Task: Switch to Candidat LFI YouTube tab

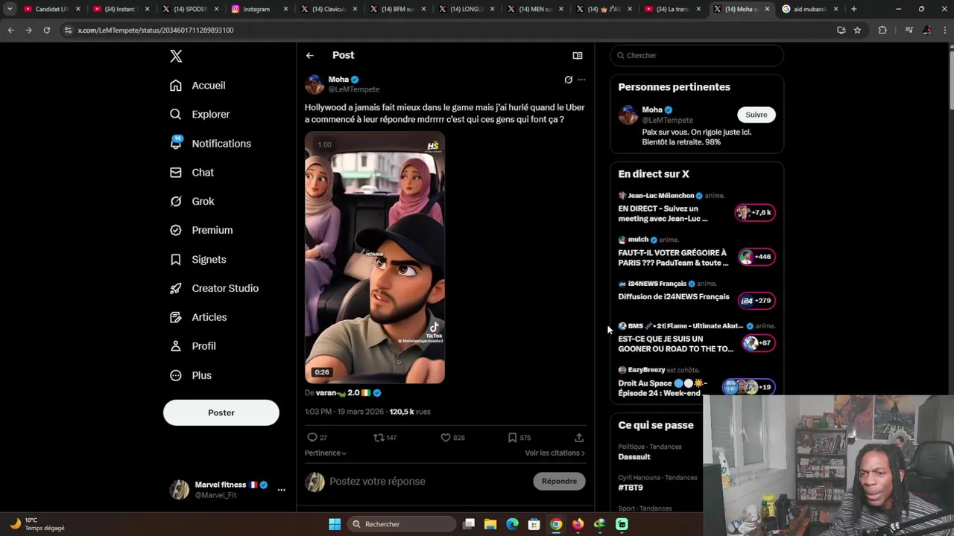Action: coord(52,9)
